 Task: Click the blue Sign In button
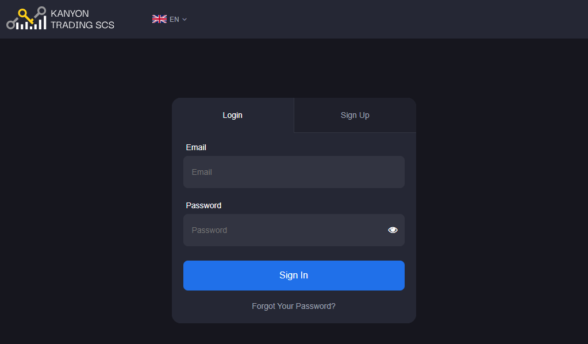pyautogui.click(x=294, y=276)
